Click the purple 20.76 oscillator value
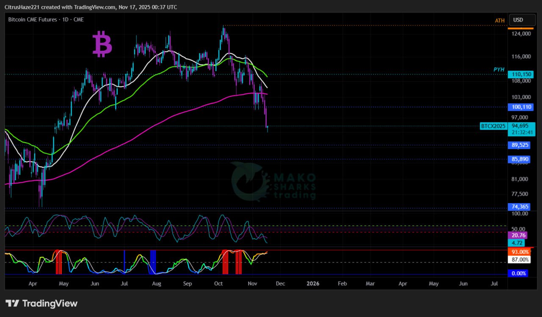The height and width of the screenshot is (317, 542). click(518, 235)
